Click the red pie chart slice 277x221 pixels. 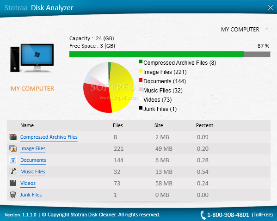click(97, 98)
